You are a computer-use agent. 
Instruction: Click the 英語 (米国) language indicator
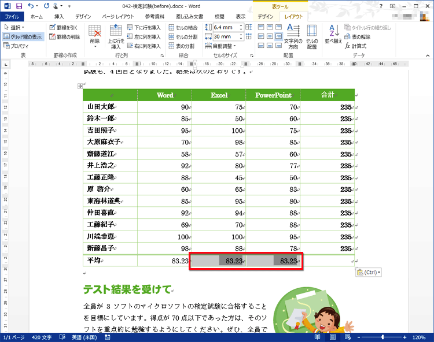coord(84,337)
